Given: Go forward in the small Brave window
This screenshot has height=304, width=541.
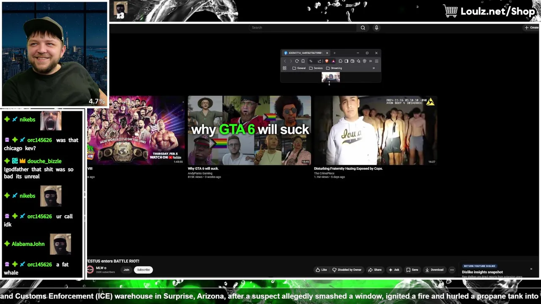Looking at the screenshot, I should coord(291,61).
